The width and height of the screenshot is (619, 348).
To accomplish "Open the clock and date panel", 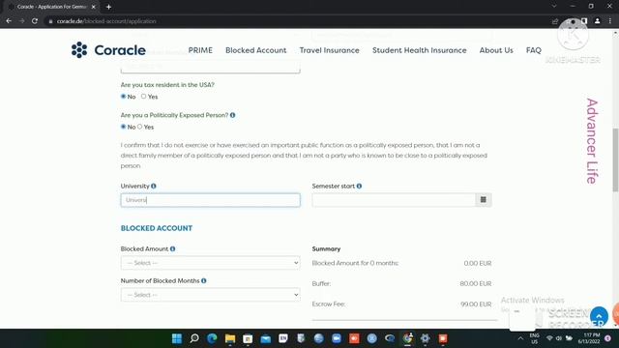I will (x=589, y=338).
